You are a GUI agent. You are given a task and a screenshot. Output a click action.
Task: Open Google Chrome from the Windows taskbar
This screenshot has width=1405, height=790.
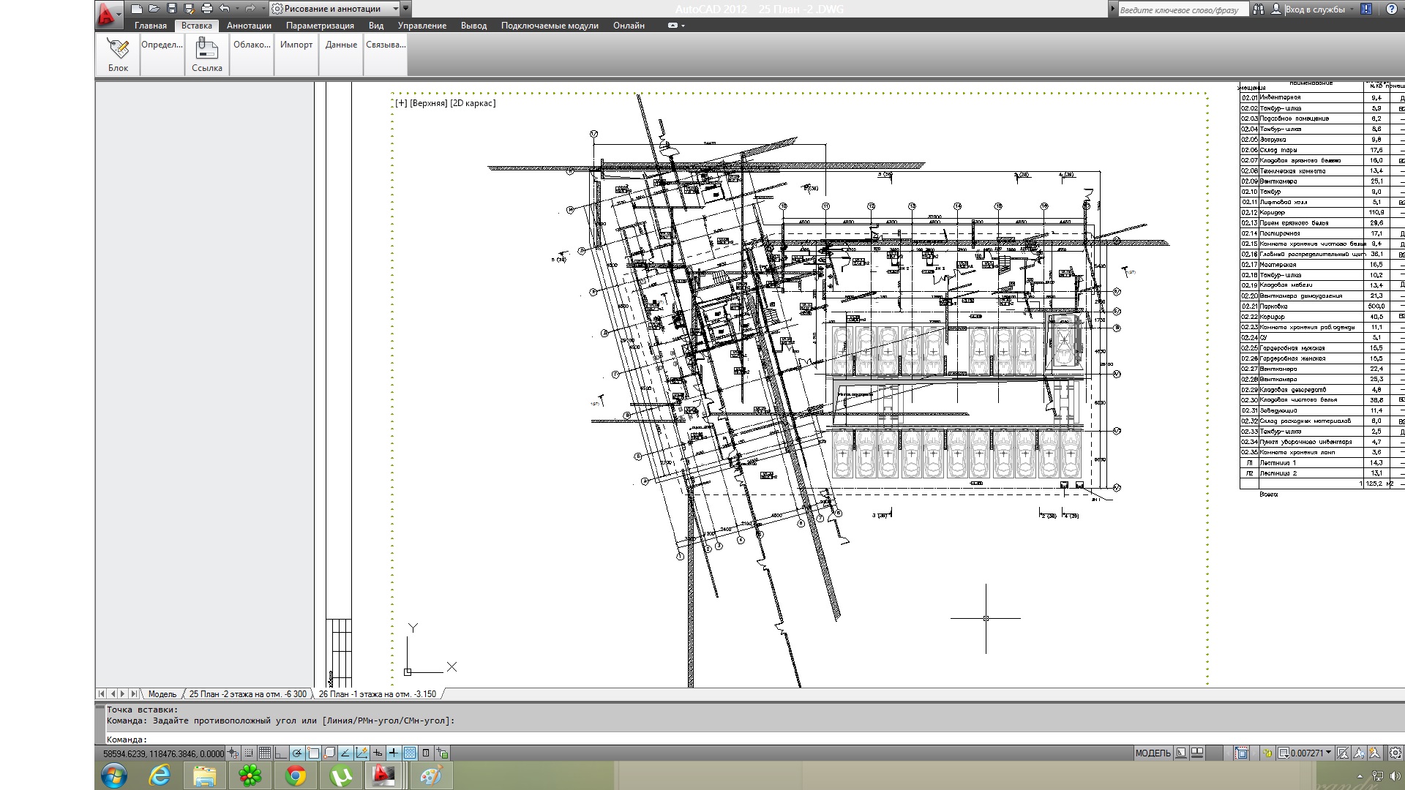[x=296, y=775]
